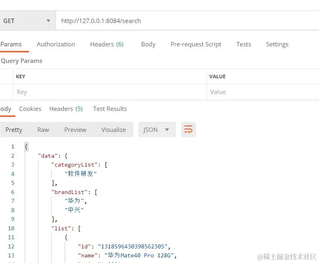319x263 pixels.
Task: Click line number 3 in gutter
Action: click(x=13, y=165)
